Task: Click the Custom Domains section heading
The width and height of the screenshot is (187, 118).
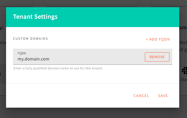Action: tap(30, 39)
